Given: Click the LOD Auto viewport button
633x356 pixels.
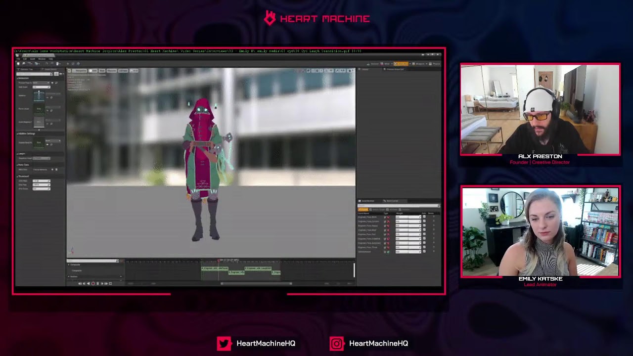Looking at the screenshot, I should [123, 71].
